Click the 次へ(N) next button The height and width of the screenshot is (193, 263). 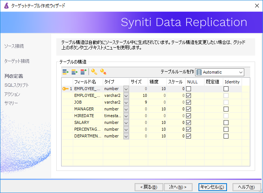(178, 187)
